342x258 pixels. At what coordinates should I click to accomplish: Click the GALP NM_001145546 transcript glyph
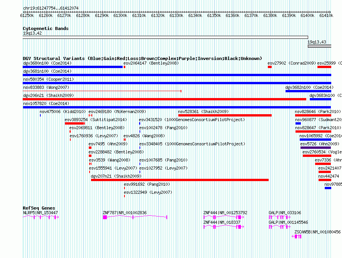click(x=280, y=227)
